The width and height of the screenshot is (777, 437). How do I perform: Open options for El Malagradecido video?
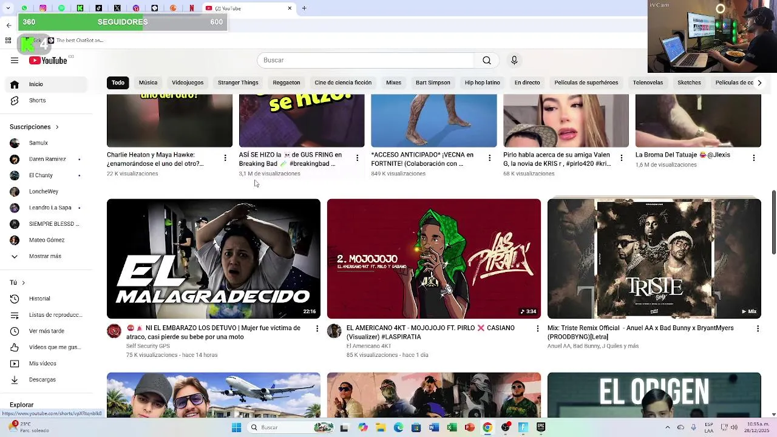[316, 328]
